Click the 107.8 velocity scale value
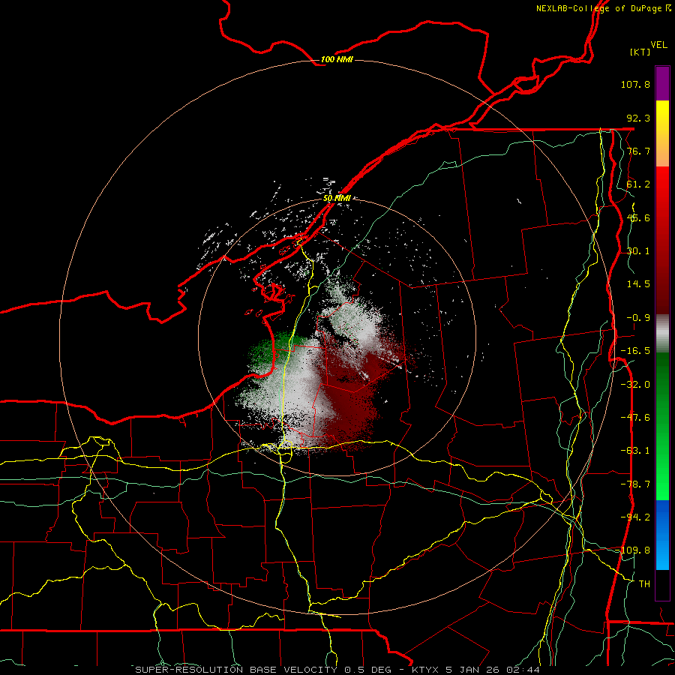 [635, 84]
